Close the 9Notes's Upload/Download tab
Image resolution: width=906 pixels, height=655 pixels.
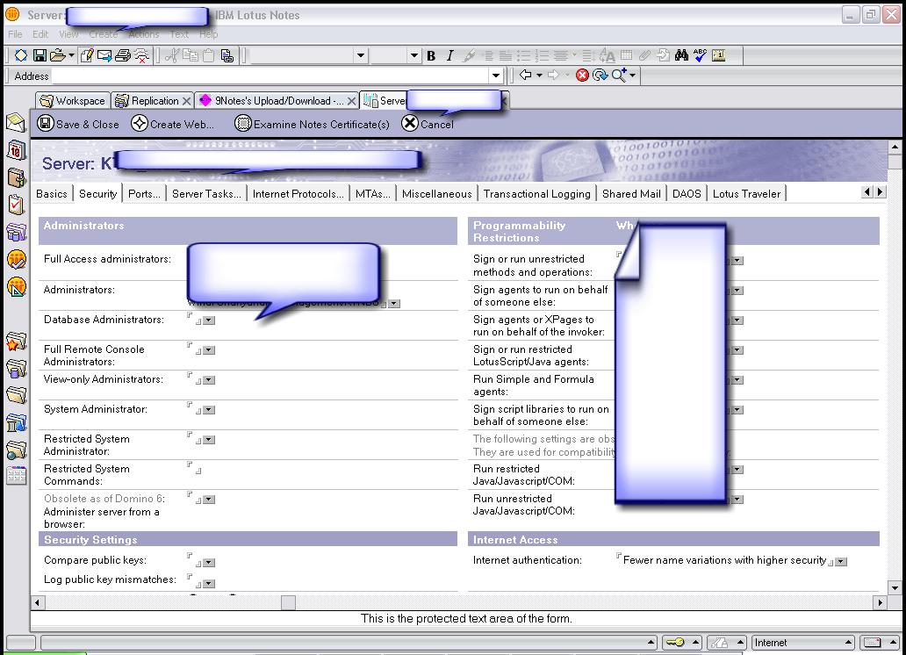coord(351,101)
